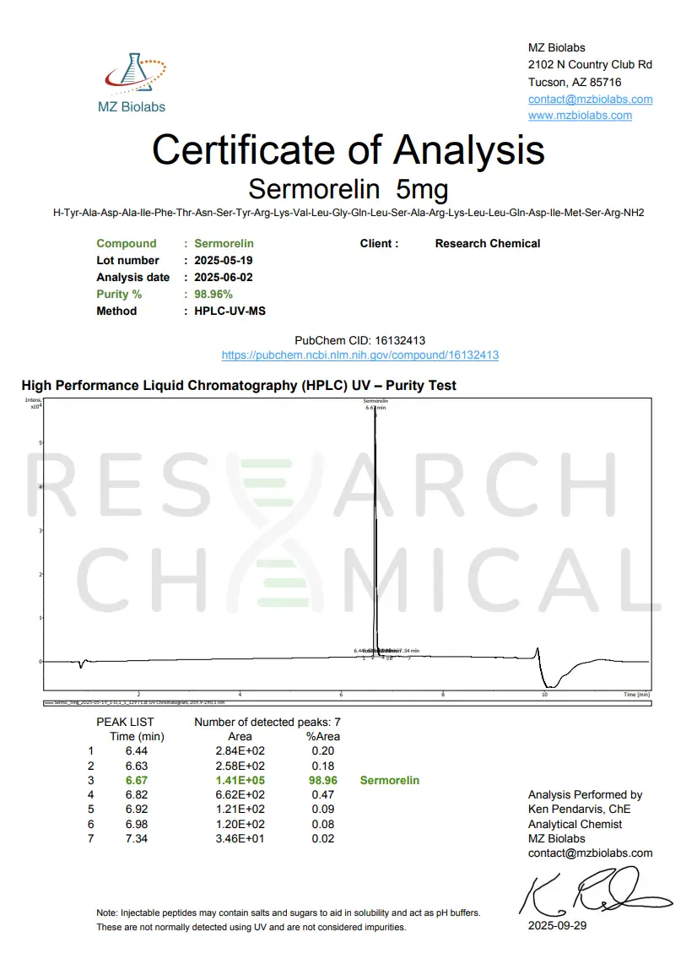Follow the PubChem compound URL link
This screenshot has width=697, height=964.
click(359, 355)
